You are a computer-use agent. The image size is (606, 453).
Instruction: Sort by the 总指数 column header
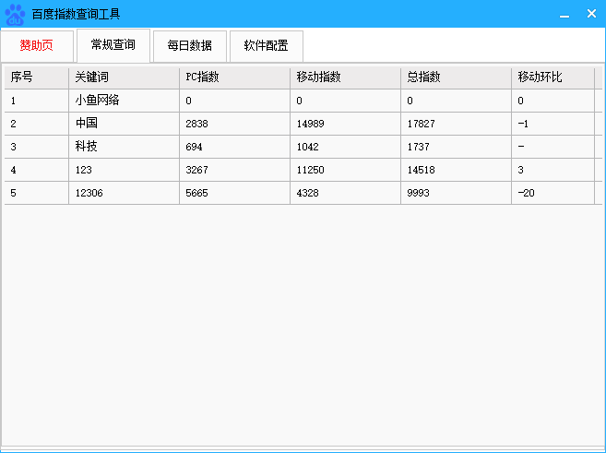click(456, 77)
